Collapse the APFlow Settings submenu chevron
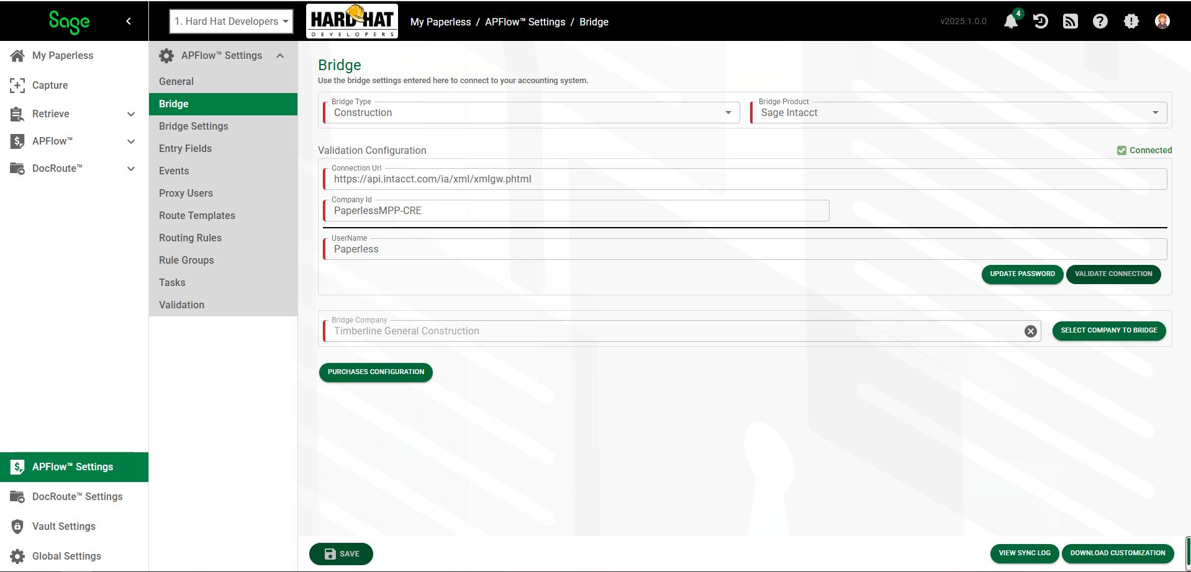 [280, 56]
